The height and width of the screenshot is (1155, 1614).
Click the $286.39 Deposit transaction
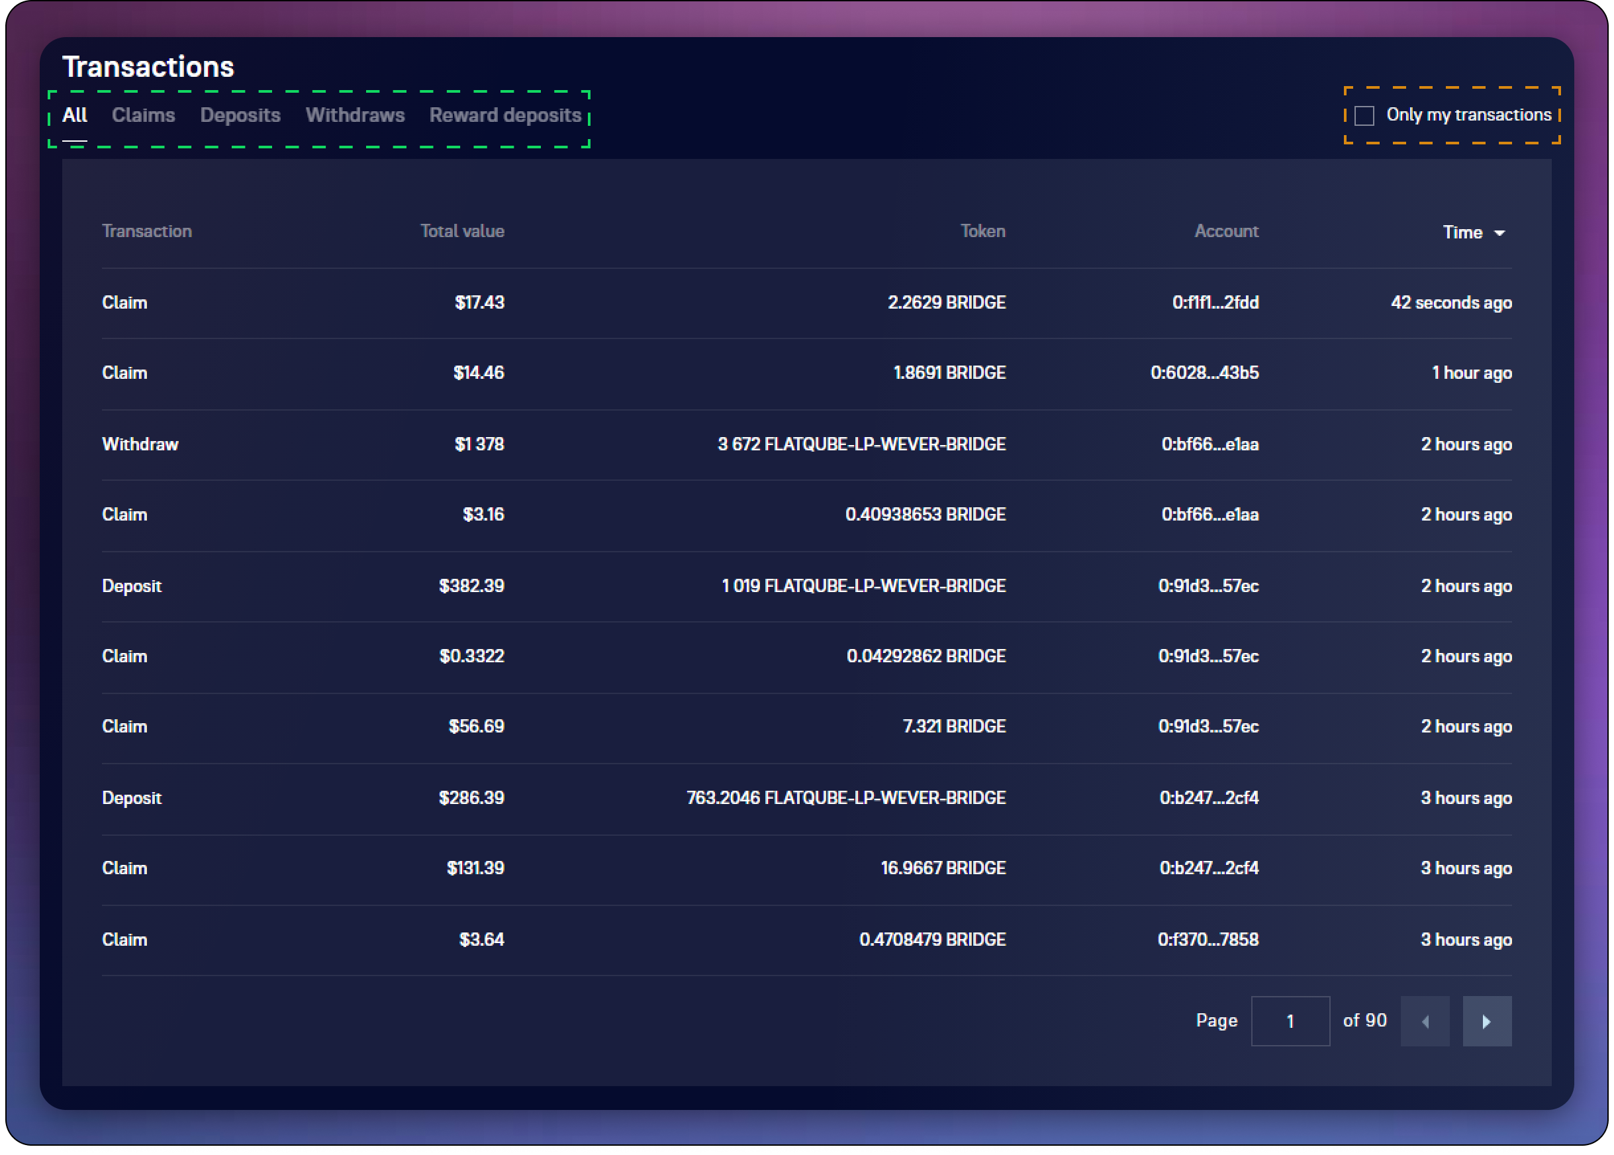click(x=132, y=798)
